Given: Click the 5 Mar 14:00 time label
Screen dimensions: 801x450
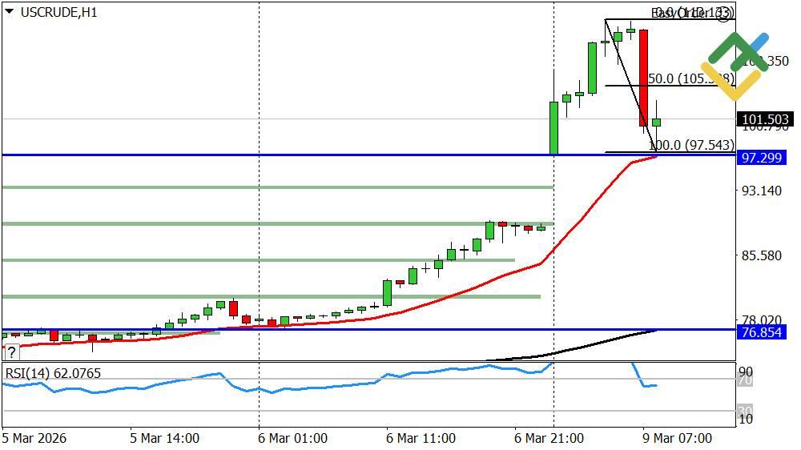Looking at the screenshot, I should coord(164,438).
